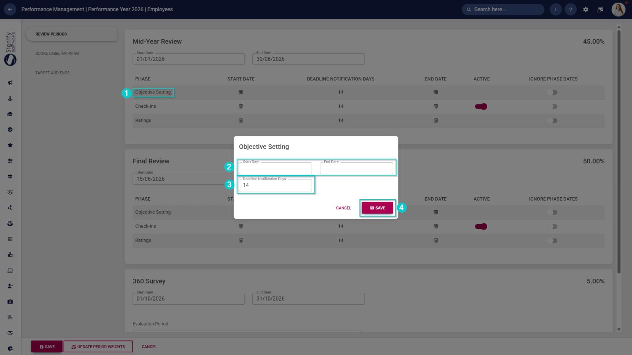Open the pie chart sidebar icon

(10, 349)
